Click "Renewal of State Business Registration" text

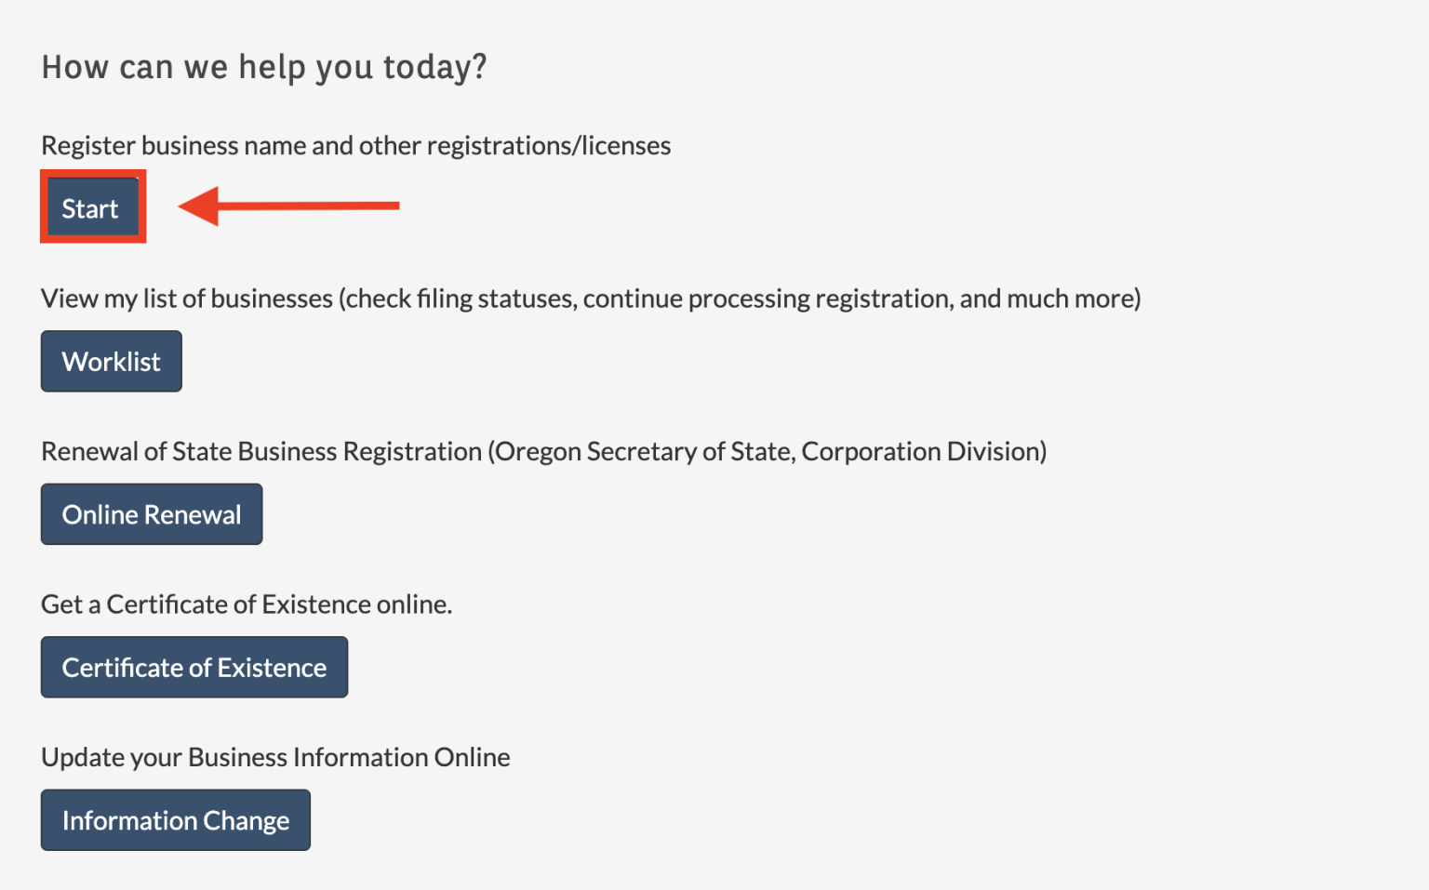(260, 452)
